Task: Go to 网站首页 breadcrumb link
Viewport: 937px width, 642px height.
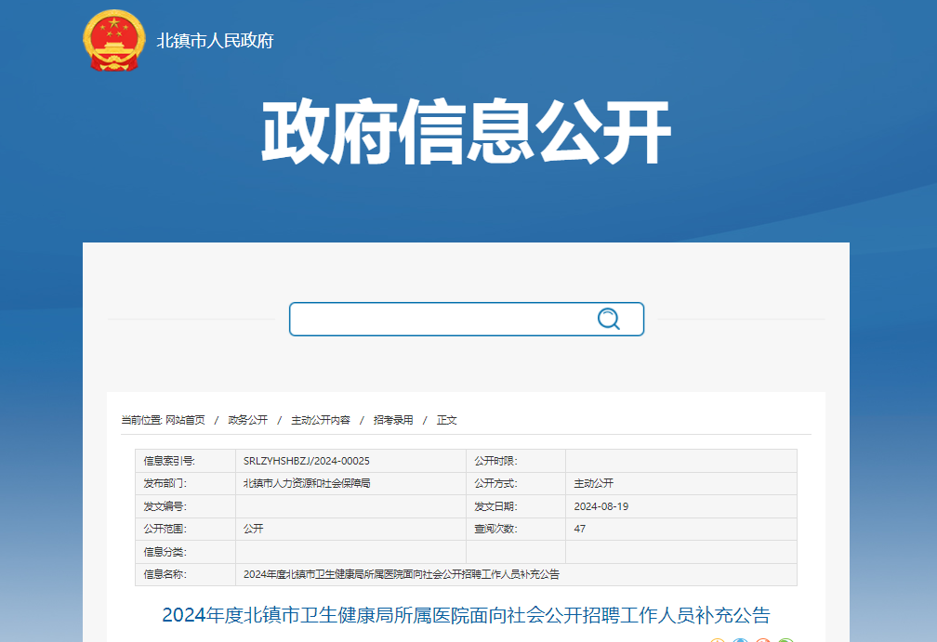Action: pos(185,420)
